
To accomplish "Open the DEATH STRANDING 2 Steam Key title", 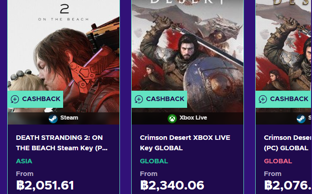I will pyautogui.click(x=62, y=143).
